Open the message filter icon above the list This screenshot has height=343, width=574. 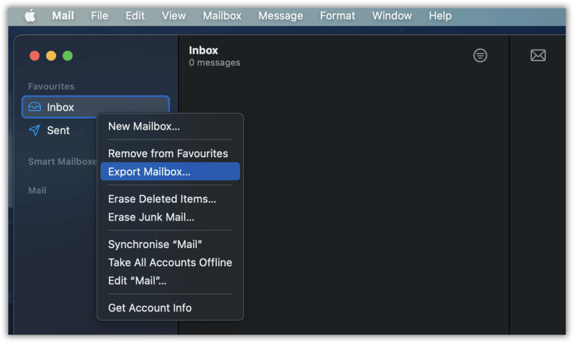point(480,55)
